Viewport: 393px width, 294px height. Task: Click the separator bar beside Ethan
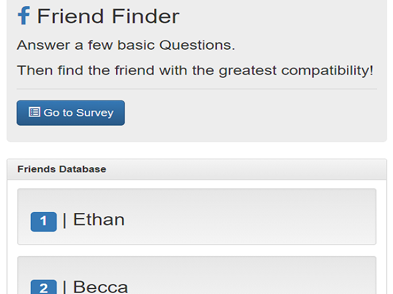click(64, 220)
